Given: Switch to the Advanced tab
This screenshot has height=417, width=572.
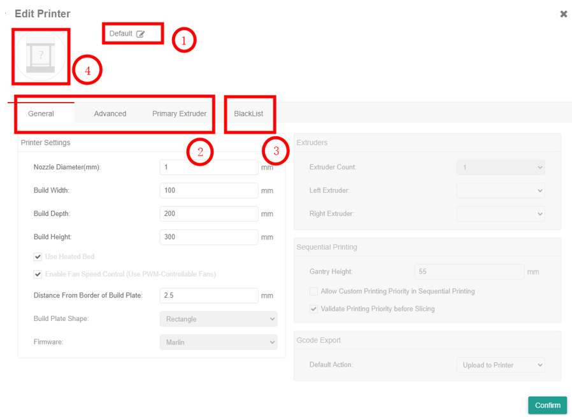Looking at the screenshot, I should coord(110,114).
